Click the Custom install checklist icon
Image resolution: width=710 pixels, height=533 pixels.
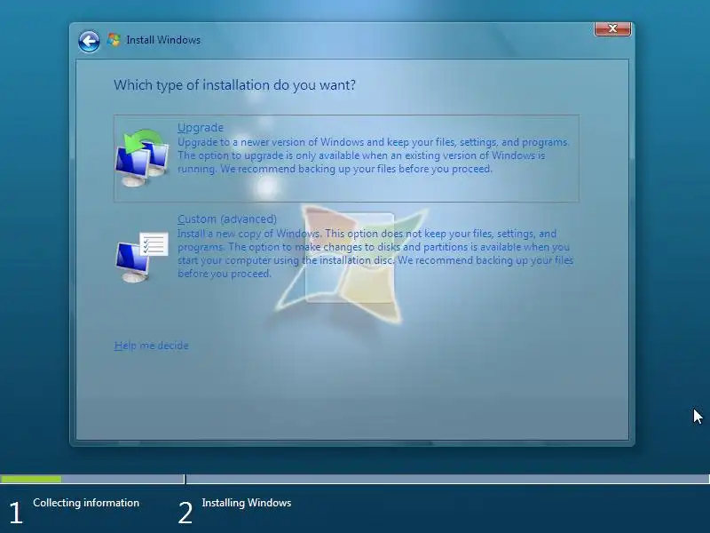point(142,257)
